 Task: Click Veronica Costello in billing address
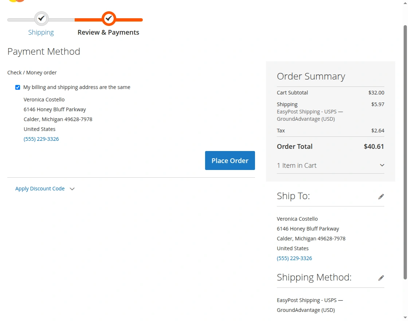[44, 100]
